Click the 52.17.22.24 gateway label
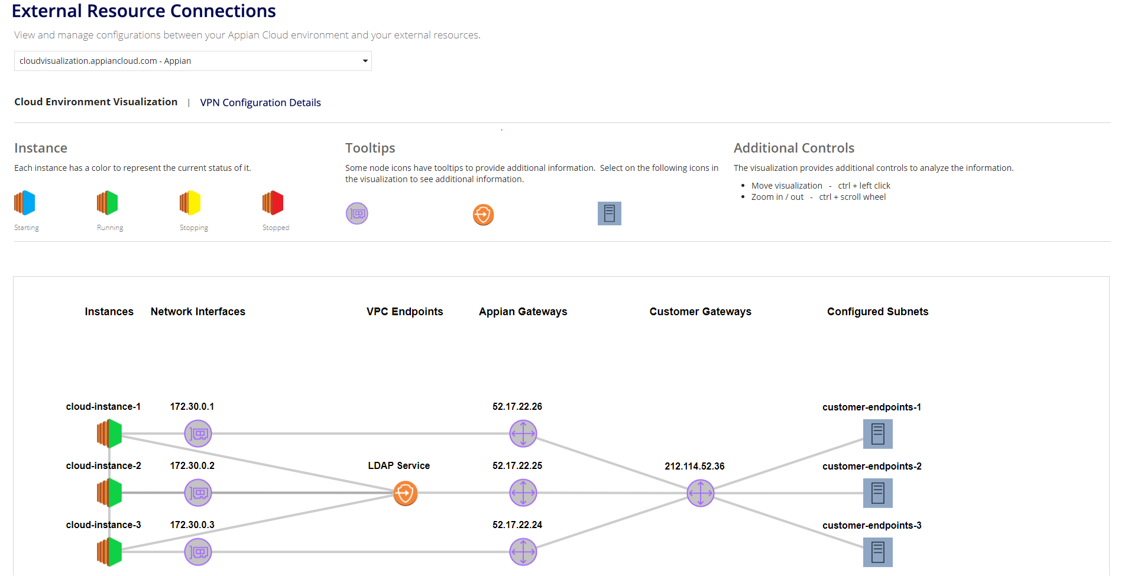1121x576 pixels. coord(517,525)
